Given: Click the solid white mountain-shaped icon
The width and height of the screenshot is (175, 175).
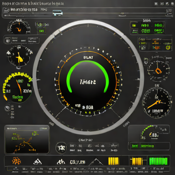Looking at the screenshot, I should [x=38, y=161].
